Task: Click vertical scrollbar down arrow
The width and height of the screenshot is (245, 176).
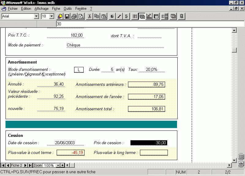Action: [234, 160]
